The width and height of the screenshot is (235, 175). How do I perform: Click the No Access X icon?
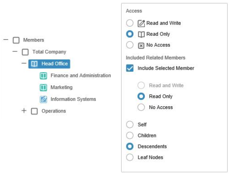pyautogui.click(x=141, y=45)
